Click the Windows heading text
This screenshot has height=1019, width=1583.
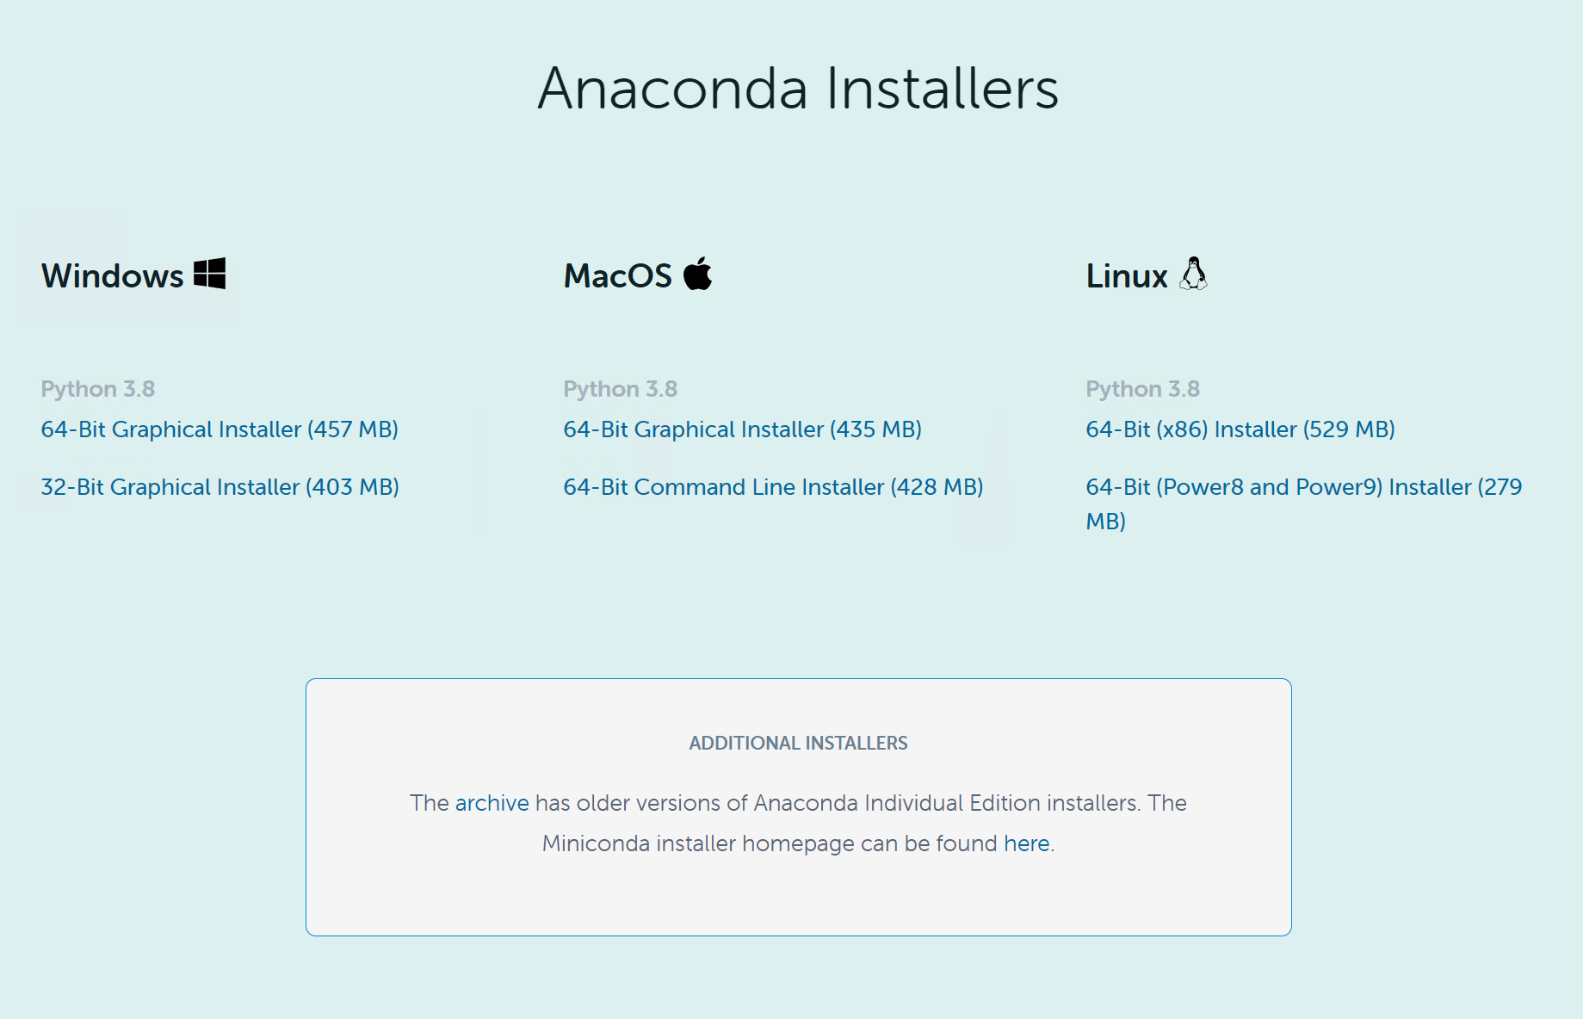[x=113, y=276]
